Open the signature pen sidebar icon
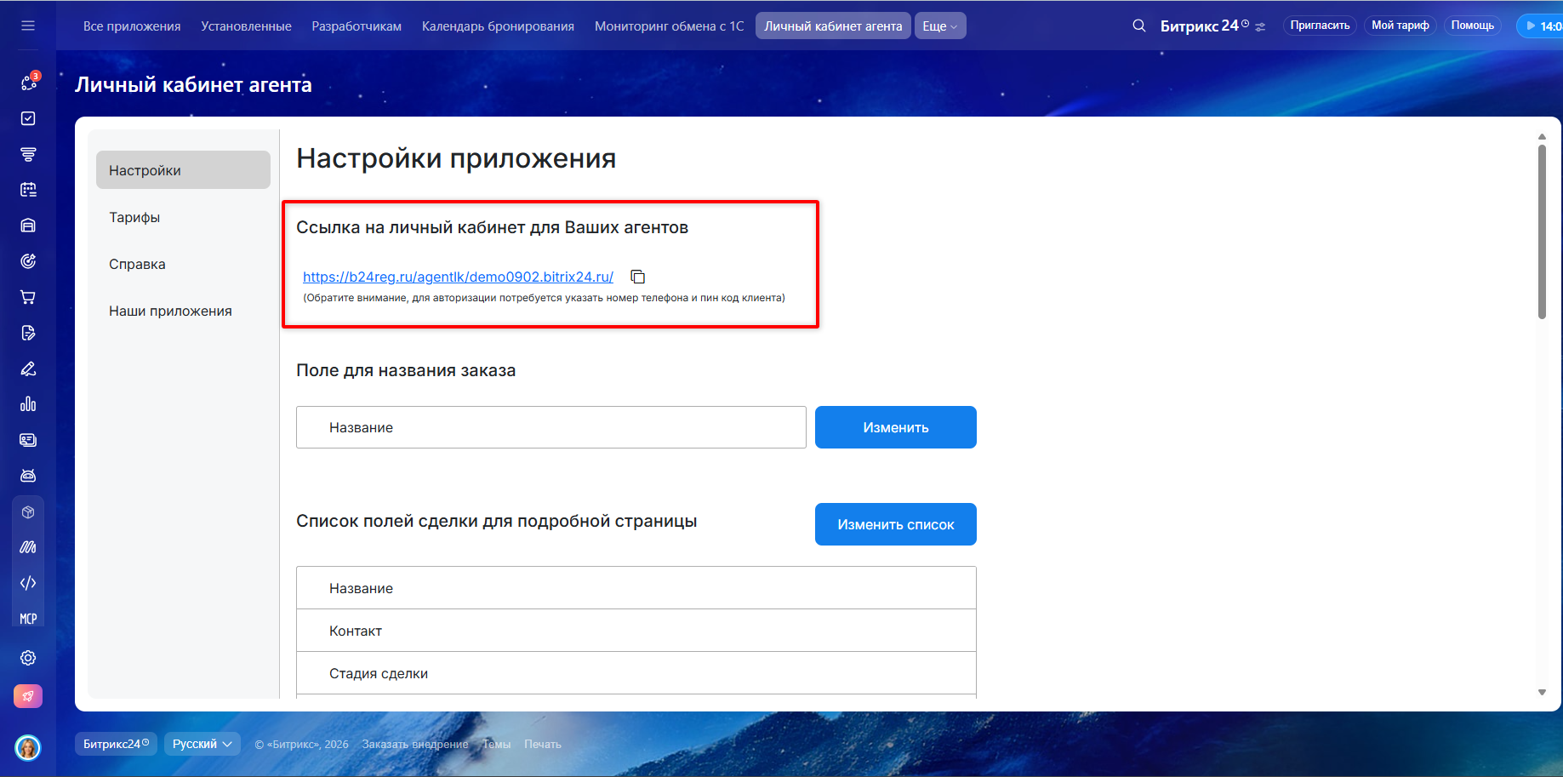The width and height of the screenshot is (1563, 777). pyautogui.click(x=28, y=369)
